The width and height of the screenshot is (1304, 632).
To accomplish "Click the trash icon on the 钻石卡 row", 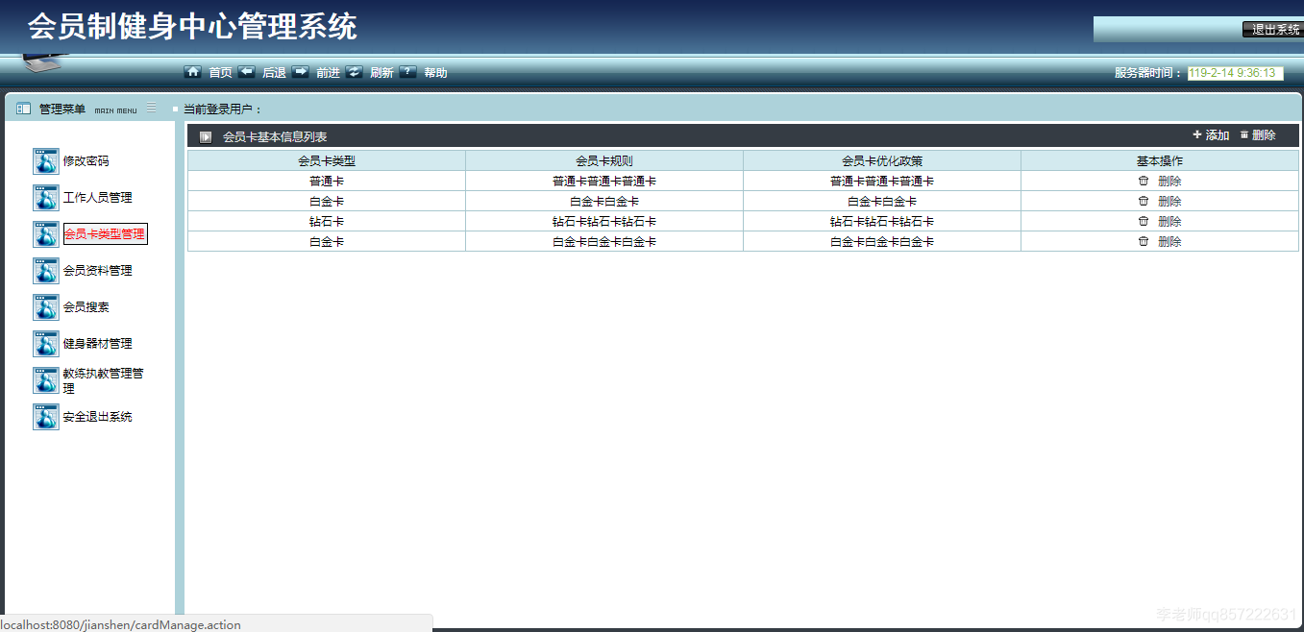I will (x=1143, y=221).
